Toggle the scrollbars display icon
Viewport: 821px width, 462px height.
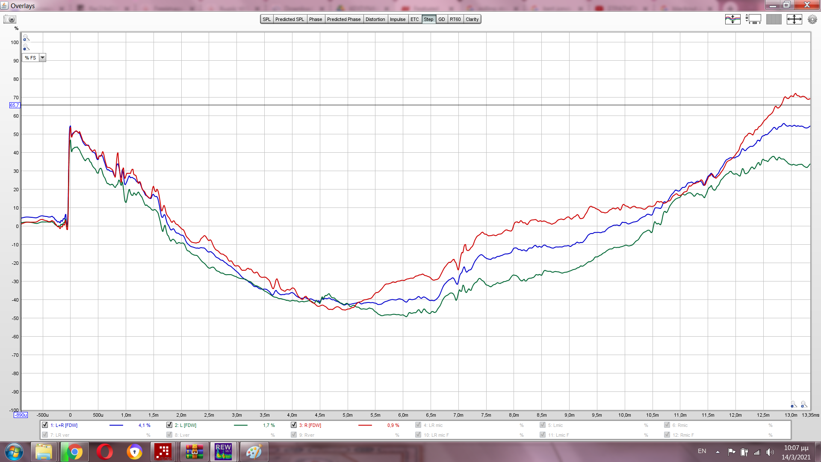[x=753, y=19]
